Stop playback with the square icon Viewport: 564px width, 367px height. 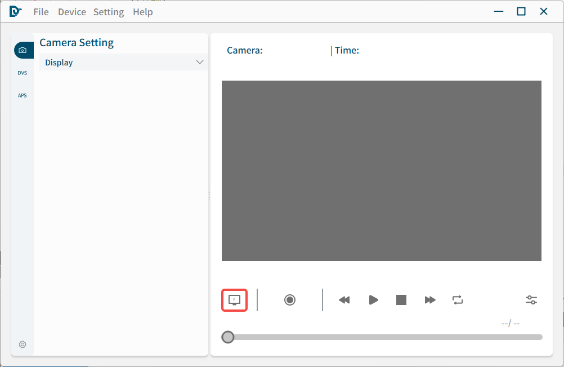[x=401, y=300]
